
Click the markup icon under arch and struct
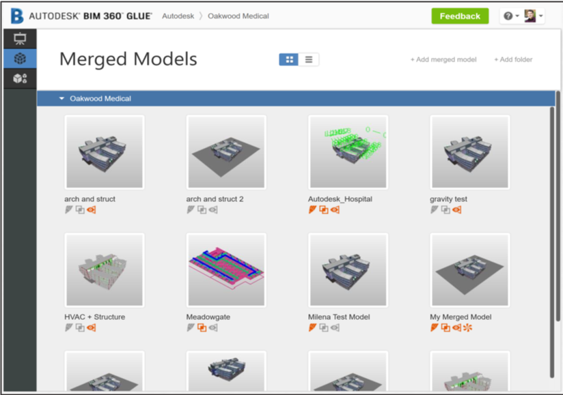point(69,209)
